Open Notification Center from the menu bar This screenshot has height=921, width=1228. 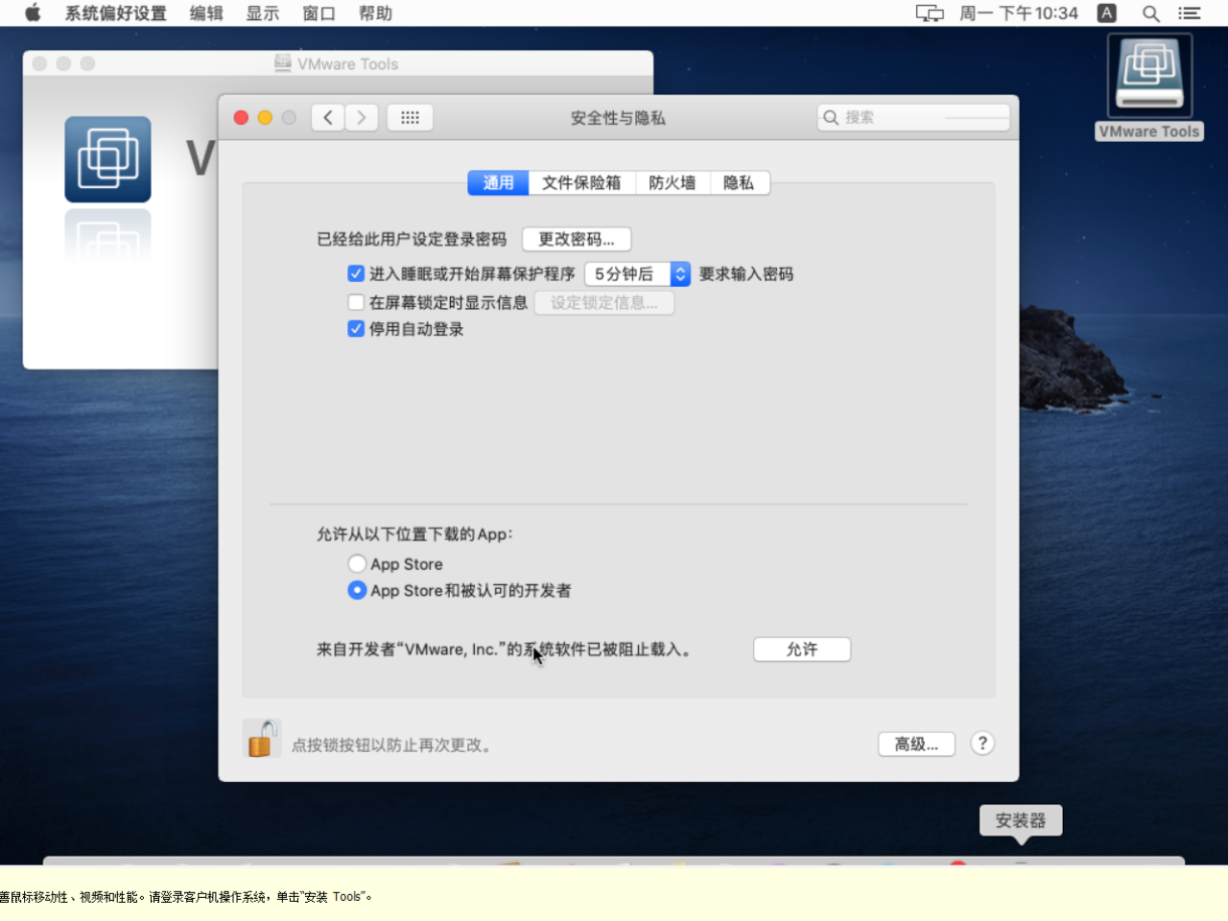point(1189,13)
